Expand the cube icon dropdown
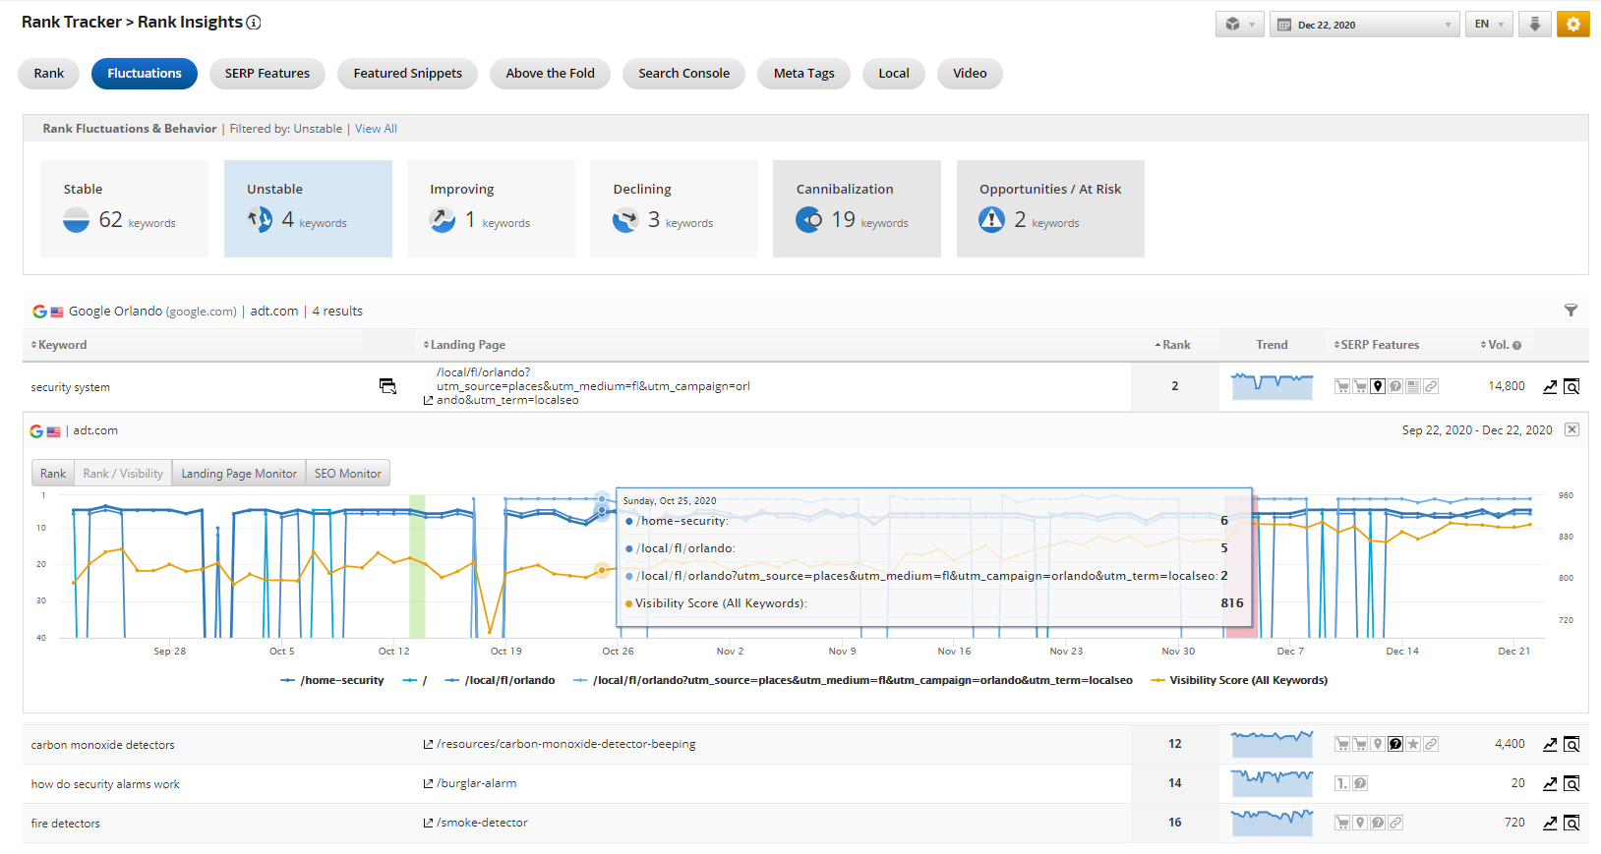The width and height of the screenshot is (1601, 854). (x=1239, y=25)
